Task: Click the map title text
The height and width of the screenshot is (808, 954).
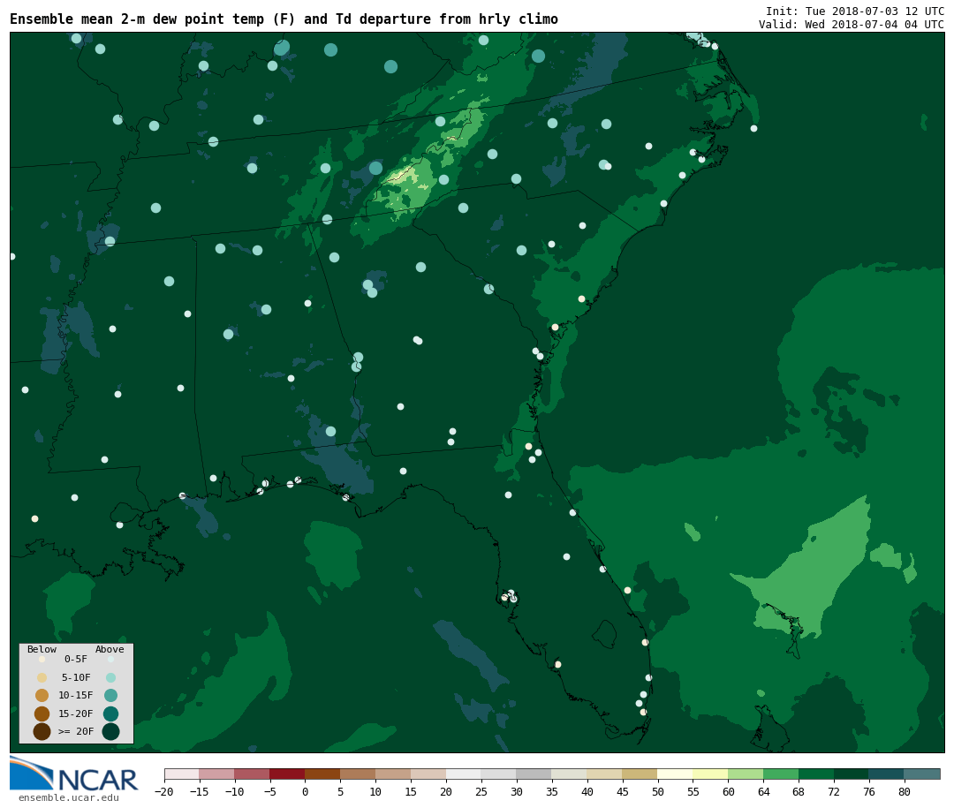Action: coord(284,19)
